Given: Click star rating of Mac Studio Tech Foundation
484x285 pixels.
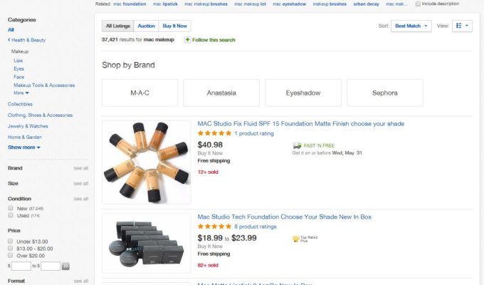Looking at the screenshot, I should pyautogui.click(x=214, y=227).
